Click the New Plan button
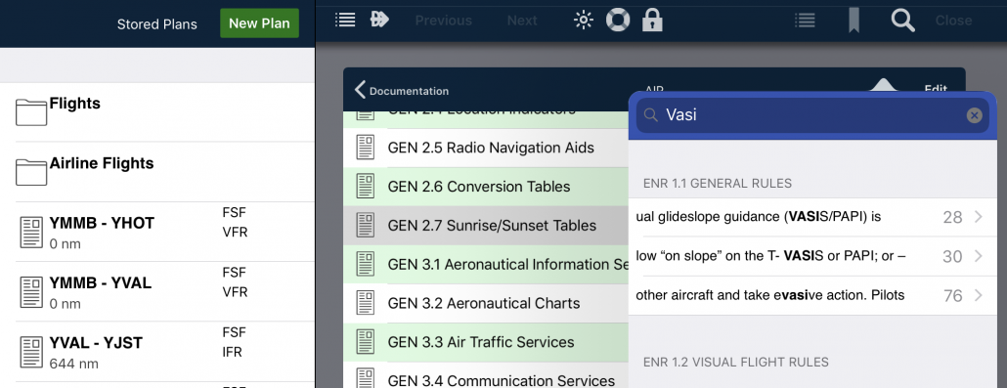The height and width of the screenshot is (388, 1007). tap(259, 23)
